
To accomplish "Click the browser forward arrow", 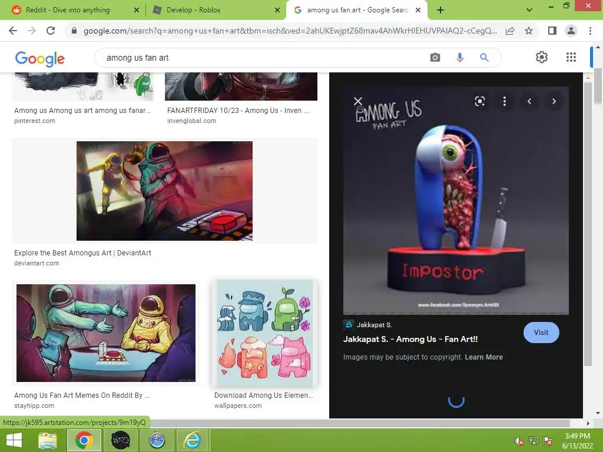I will point(32,31).
